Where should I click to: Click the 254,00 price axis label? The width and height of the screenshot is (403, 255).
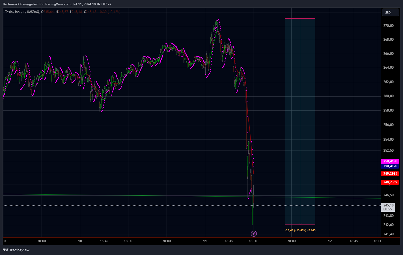pyautogui.click(x=388, y=140)
